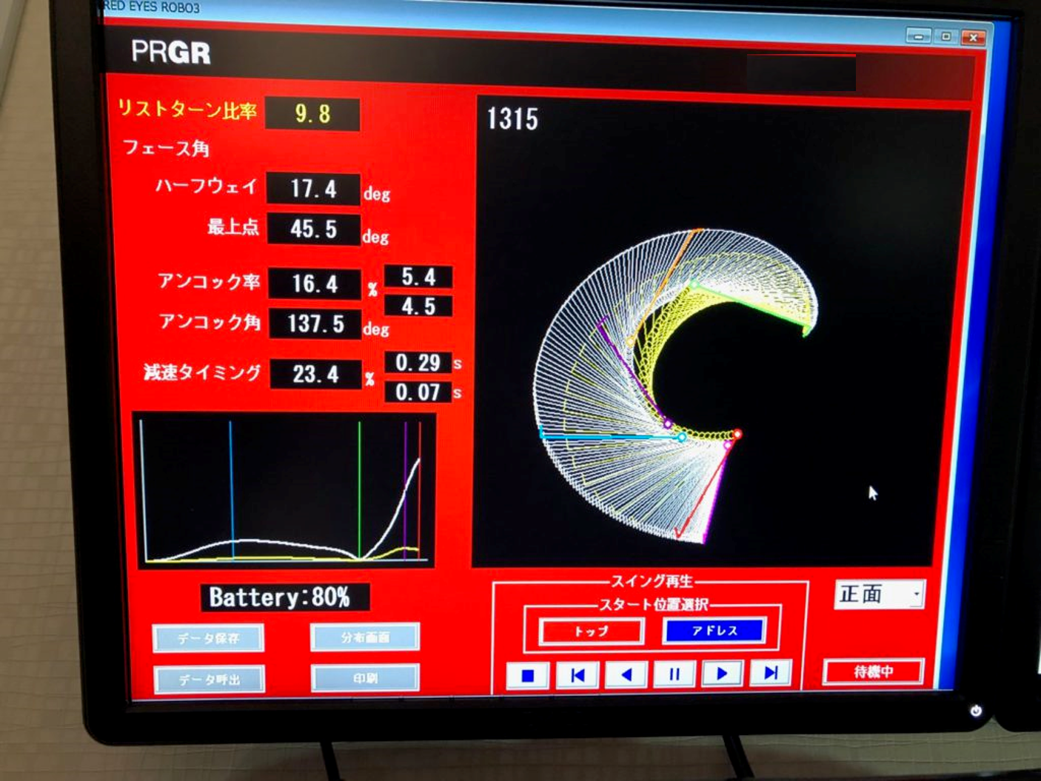Click the 印刷 print button
The image size is (1041, 781).
tap(366, 677)
